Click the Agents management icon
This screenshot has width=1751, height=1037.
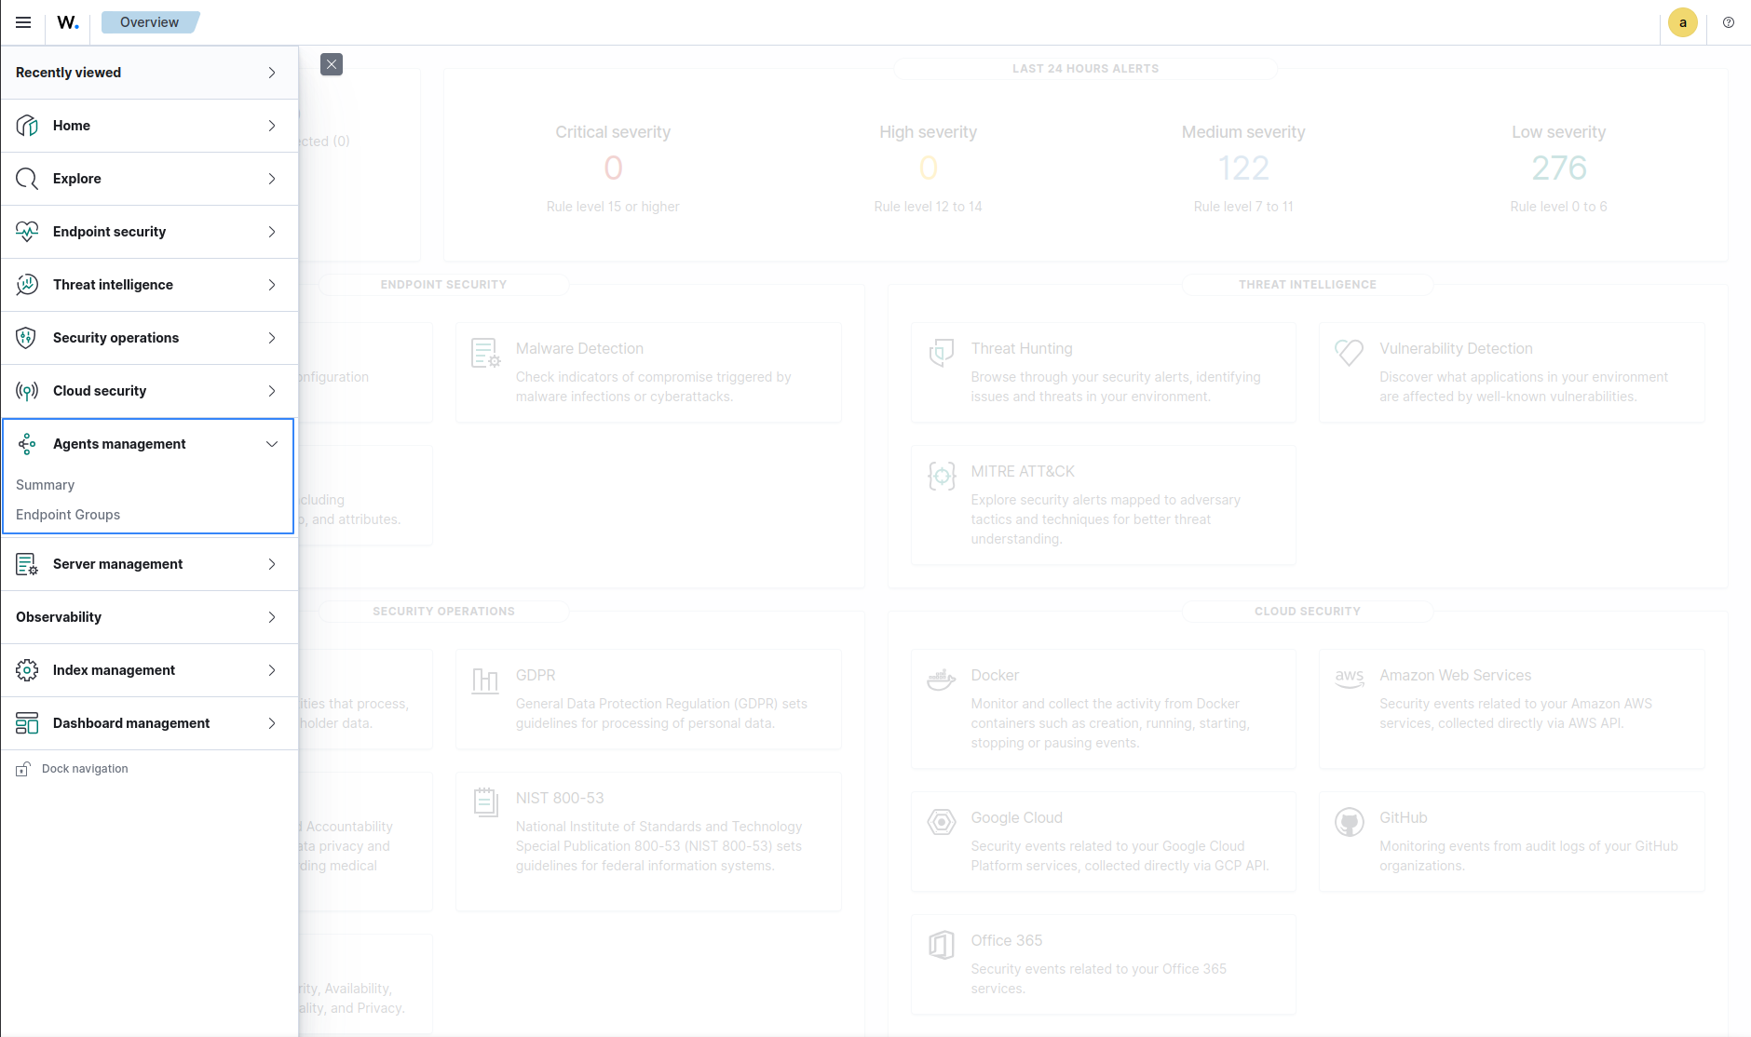click(x=27, y=443)
